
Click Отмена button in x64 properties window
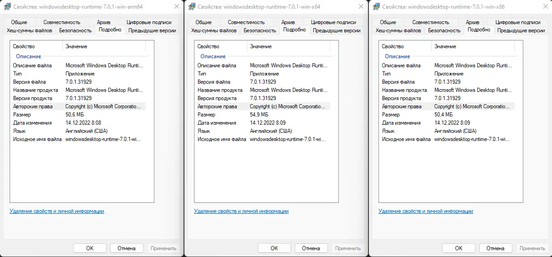pos(311,248)
